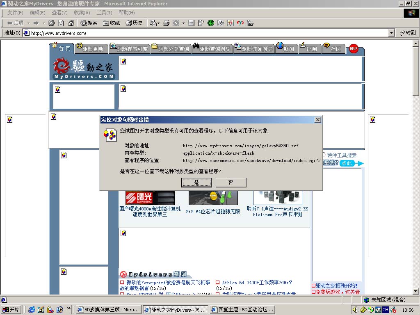Click the Mail toolbar icon
The width and height of the screenshot is (420, 315).
[153, 23]
